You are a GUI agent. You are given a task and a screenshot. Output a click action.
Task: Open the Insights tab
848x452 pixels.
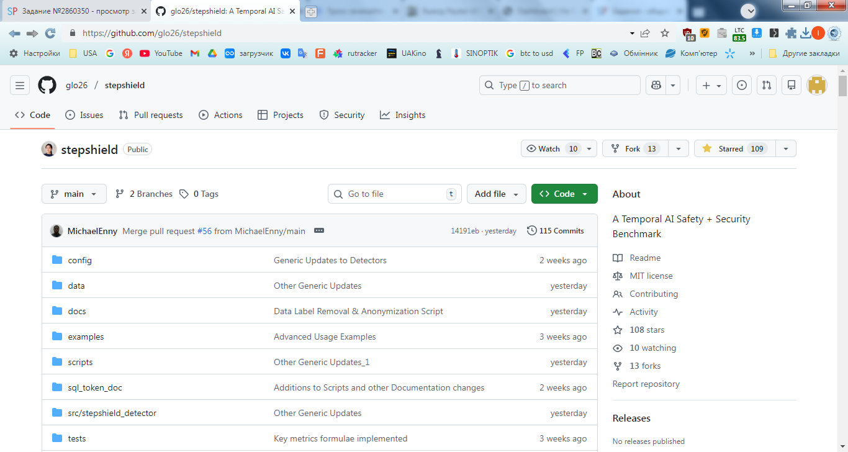tap(403, 115)
